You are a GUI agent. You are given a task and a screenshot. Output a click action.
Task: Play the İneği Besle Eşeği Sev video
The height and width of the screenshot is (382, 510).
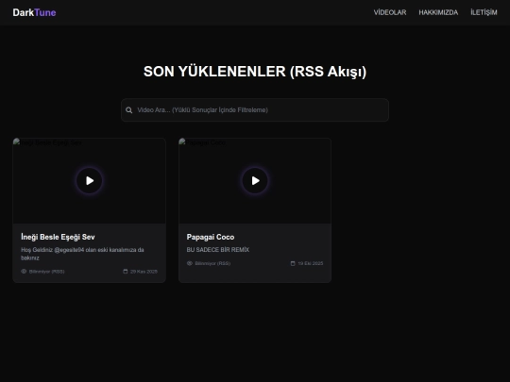(89, 180)
